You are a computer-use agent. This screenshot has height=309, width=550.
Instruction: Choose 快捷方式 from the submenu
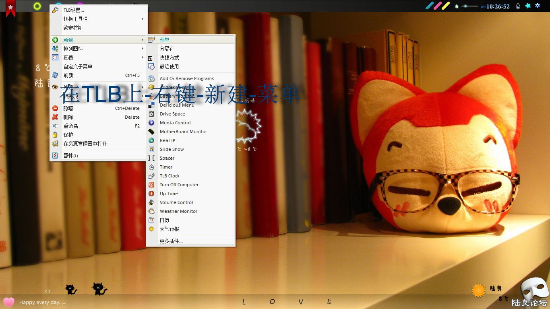tap(169, 58)
